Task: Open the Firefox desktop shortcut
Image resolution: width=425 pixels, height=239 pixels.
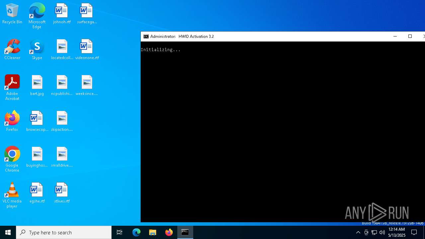Action: 12,121
